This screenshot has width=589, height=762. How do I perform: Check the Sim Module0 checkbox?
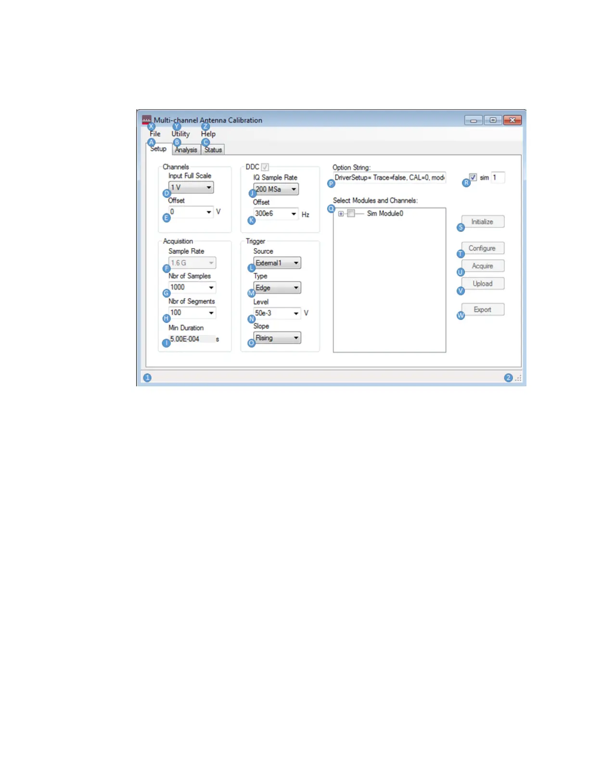point(351,213)
